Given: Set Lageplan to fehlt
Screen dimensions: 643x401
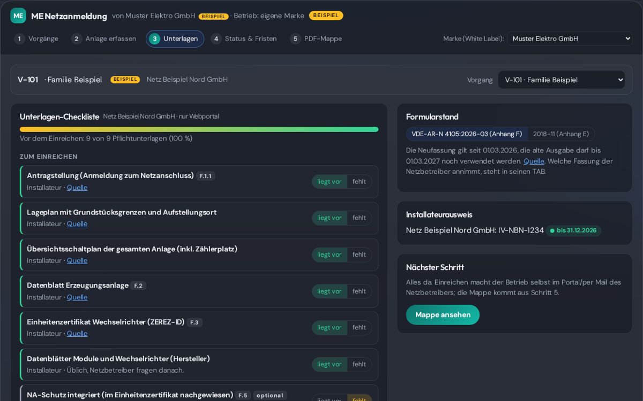Looking at the screenshot, I should pos(359,218).
